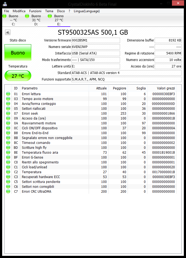Click status icon for Settori non corregibili
The image size is (186, 258).
coord(8,186)
